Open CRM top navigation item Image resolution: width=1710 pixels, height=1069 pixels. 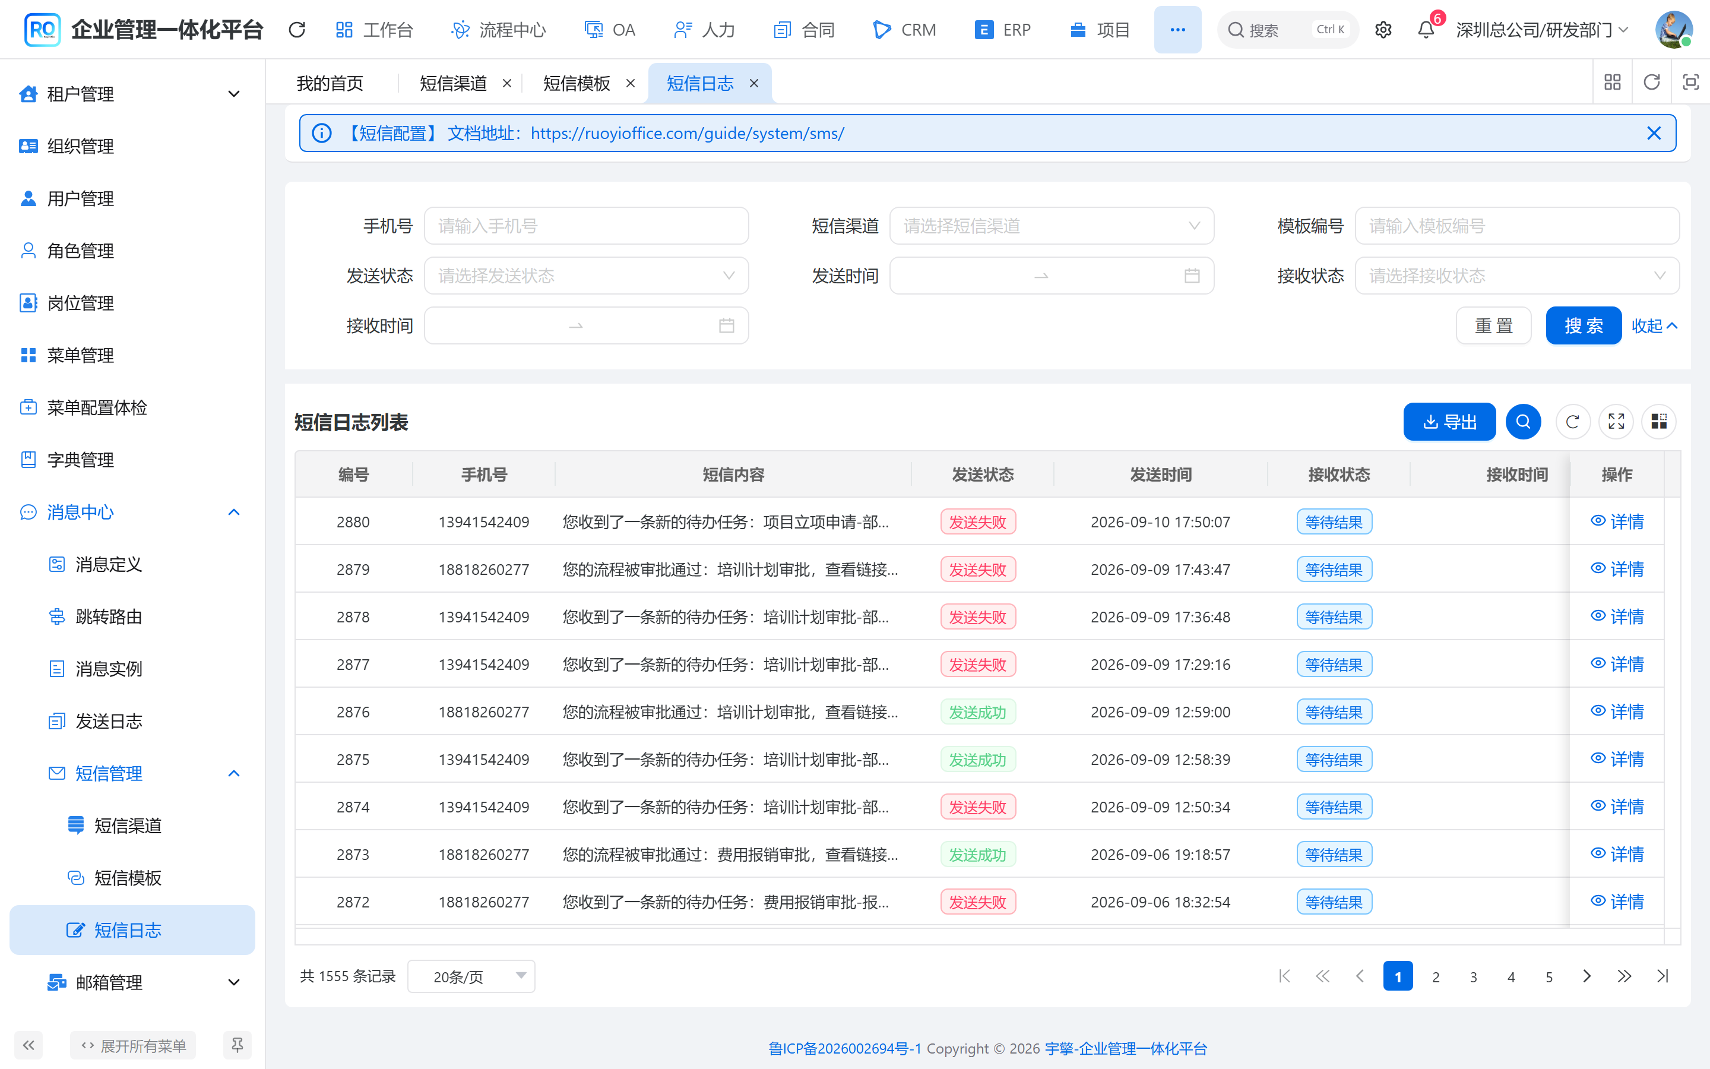click(904, 30)
